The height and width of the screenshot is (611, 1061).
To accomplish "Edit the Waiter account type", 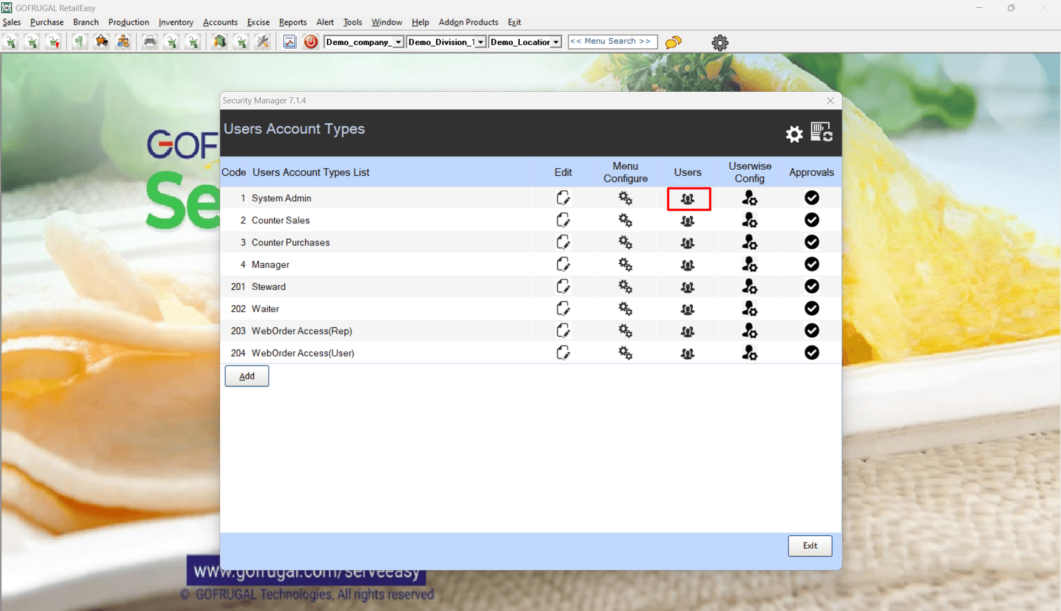I will [x=563, y=309].
